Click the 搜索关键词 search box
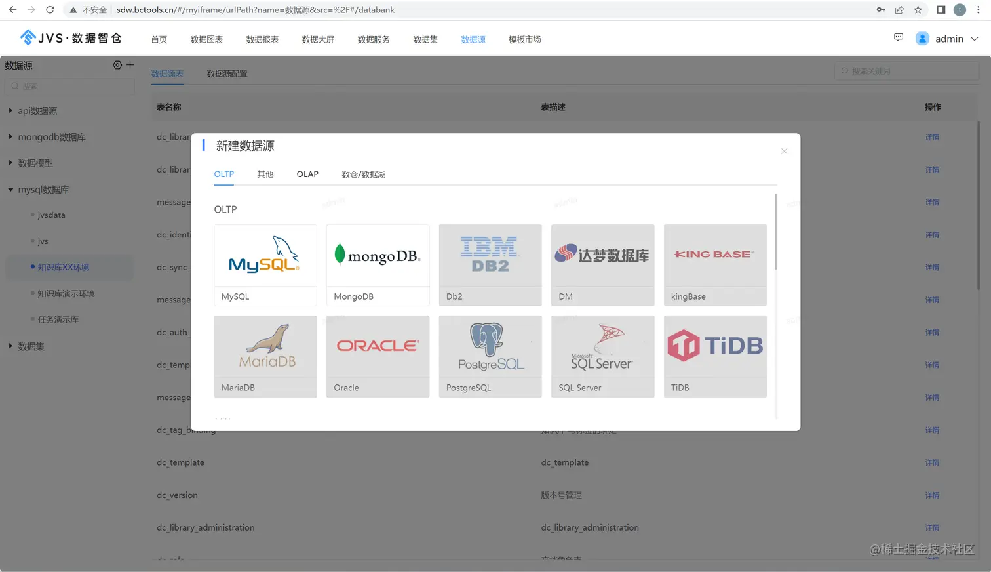The height and width of the screenshot is (572, 991). click(x=907, y=71)
